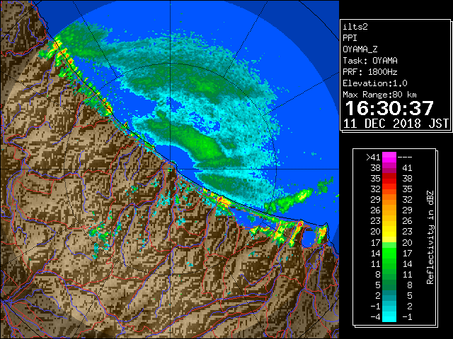
Task: Click the "-4" legend label
Action: pyautogui.click(x=375, y=317)
